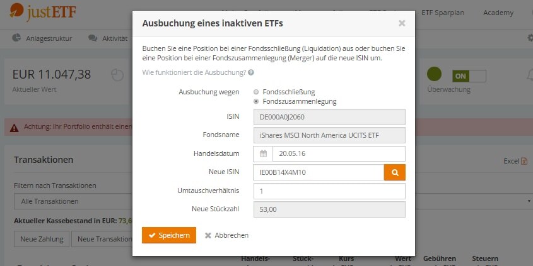Click the notification bell icon
533x266 pixels.
tap(529, 75)
